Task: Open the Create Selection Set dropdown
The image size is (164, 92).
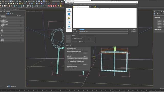Action: click(x=56, y=1)
